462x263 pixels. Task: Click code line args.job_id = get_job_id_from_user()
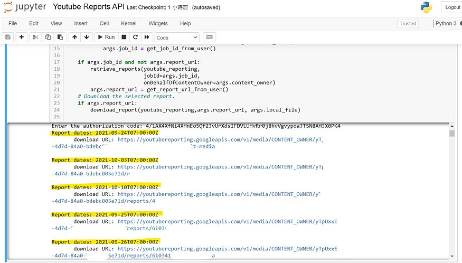[159, 49]
